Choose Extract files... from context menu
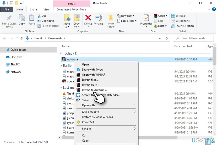 click(106, 80)
